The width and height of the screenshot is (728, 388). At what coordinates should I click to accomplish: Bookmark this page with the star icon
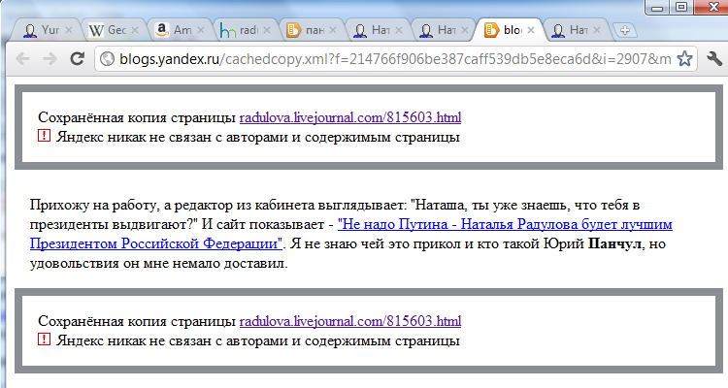(x=684, y=58)
